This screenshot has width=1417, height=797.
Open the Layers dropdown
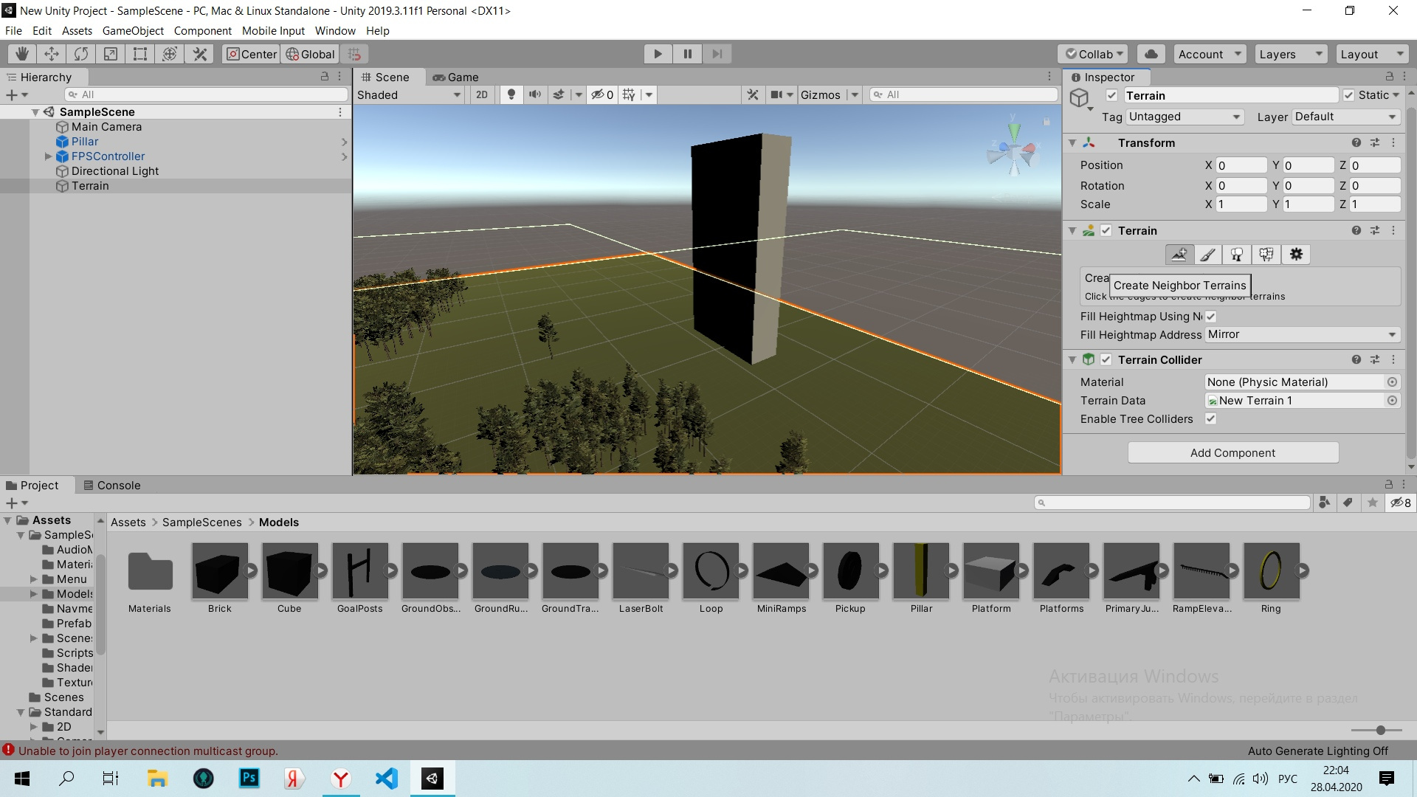(1290, 54)
